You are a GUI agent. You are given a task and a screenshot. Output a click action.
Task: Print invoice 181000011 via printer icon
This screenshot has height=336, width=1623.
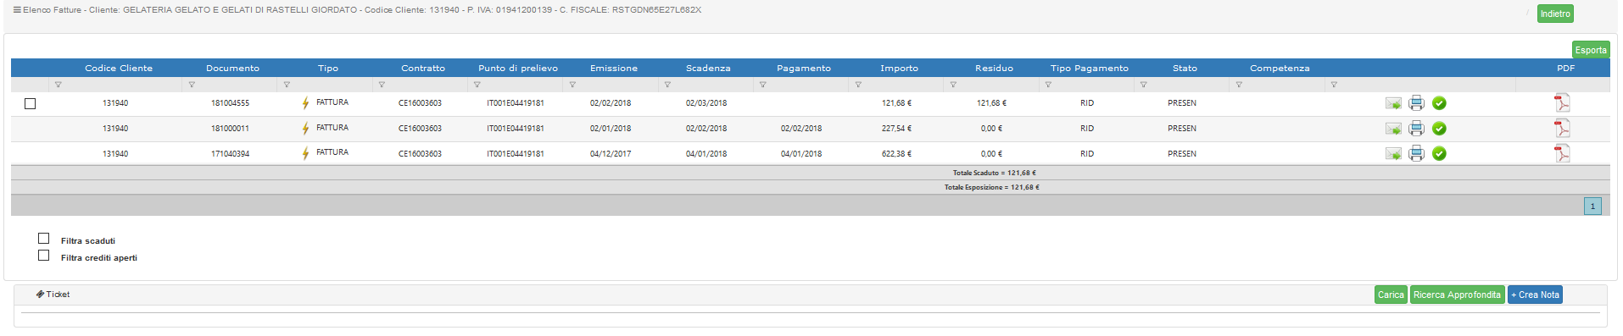point(1416,129)
